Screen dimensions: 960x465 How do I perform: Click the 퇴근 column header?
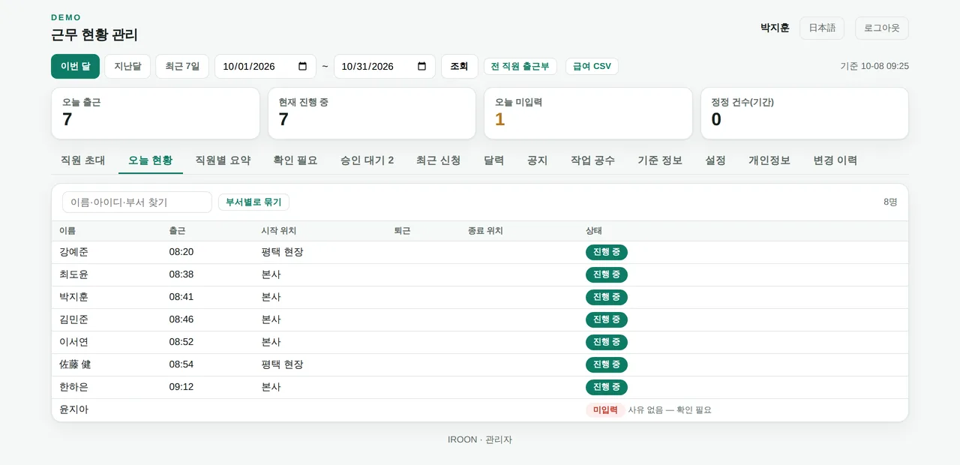click(402, 231)
